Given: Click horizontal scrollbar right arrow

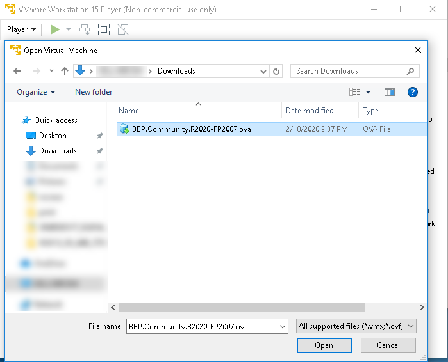Looking at the screenshot, I should 422,307.
